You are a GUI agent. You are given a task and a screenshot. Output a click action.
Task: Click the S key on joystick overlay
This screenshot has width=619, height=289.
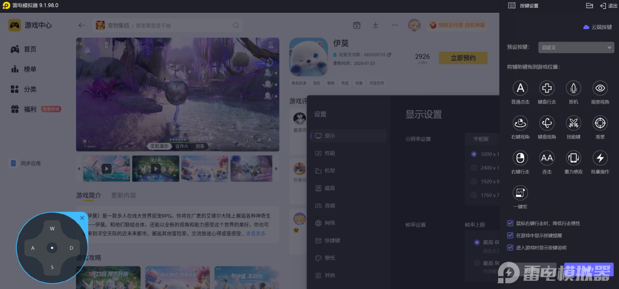[x=52, y=267]
